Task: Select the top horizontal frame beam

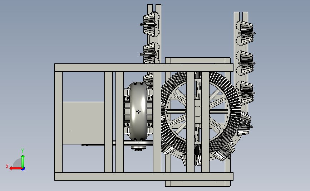Action: [x=144, y=68]
